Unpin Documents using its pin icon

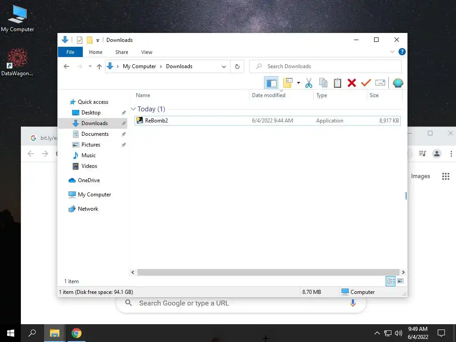[x=124, y=134]
